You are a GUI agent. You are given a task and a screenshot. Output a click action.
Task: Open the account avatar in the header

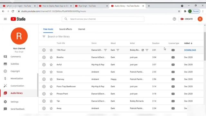point(200,19)
